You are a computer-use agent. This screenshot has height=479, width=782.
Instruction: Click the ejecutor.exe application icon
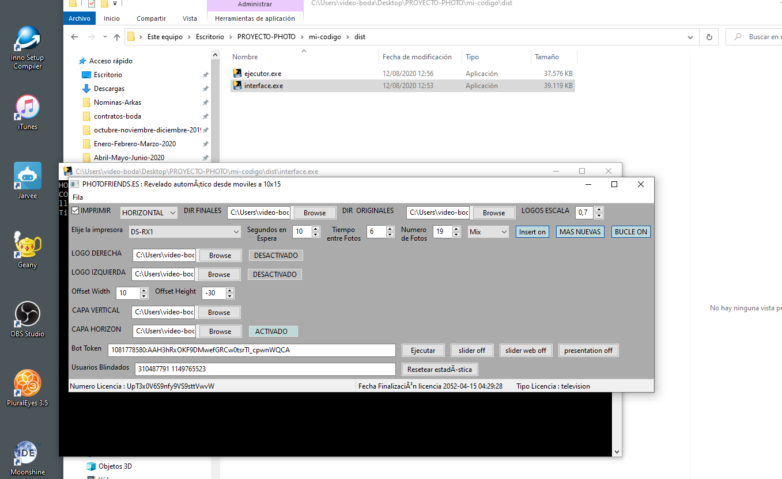[x=236, y=73]
